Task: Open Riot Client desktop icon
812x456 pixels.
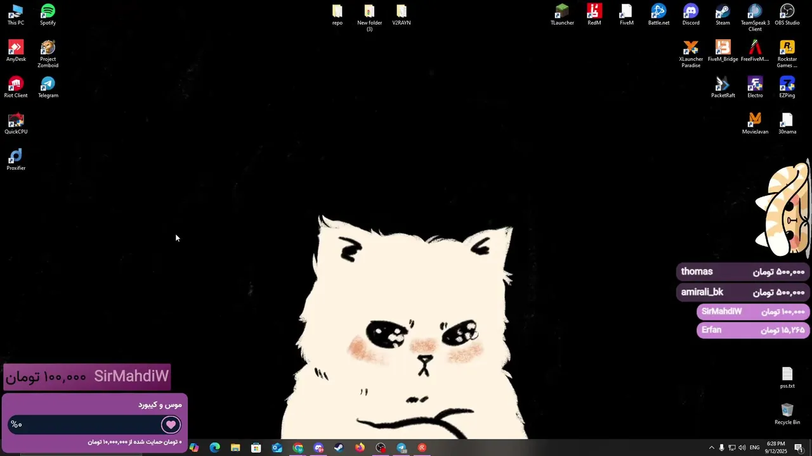Action: click(x=16, y=87)
